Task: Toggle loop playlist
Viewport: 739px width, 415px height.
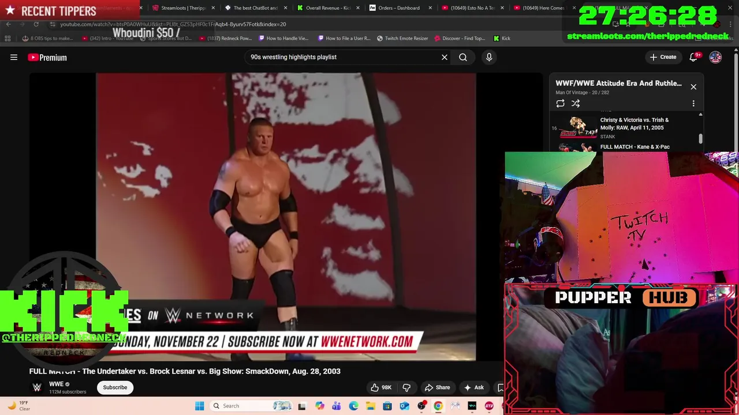Action: click(560, 104)
